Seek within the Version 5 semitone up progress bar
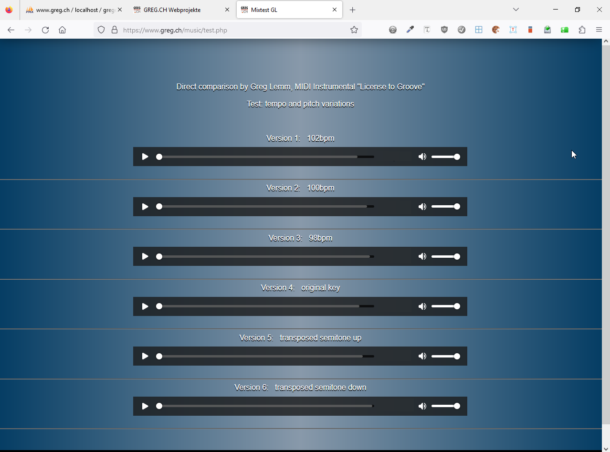This screenshot has height=452, width=610. (x=265, y=356)
